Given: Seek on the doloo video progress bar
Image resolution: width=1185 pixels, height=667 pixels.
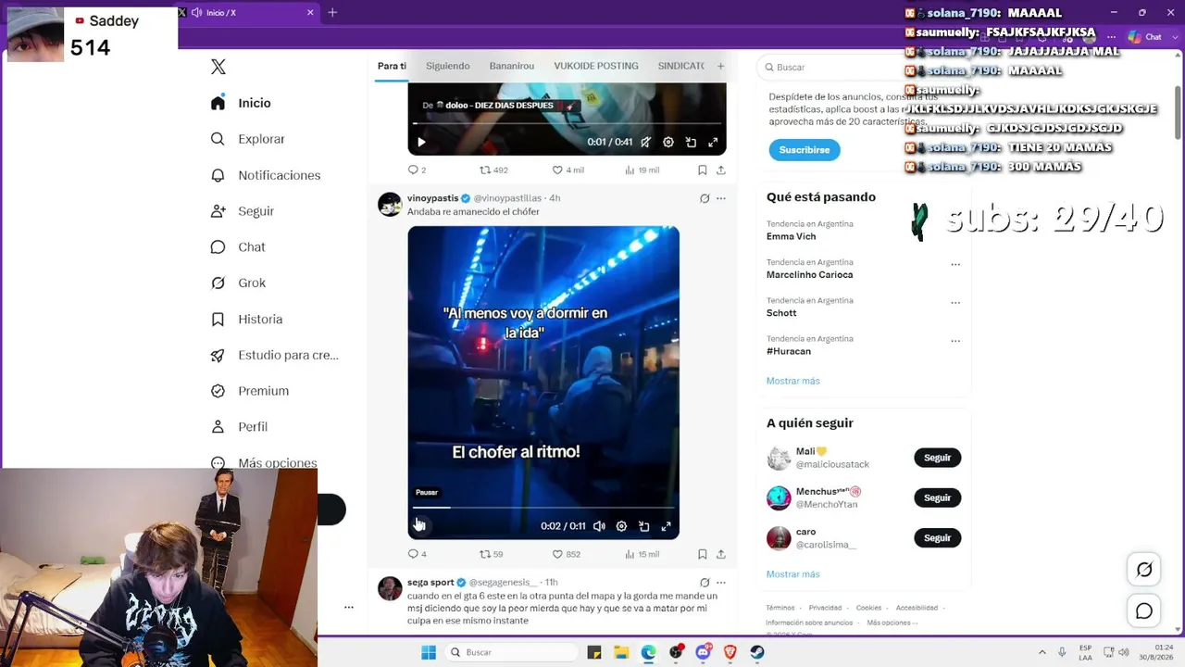Looking at the screenshot, I should point(567,123).
